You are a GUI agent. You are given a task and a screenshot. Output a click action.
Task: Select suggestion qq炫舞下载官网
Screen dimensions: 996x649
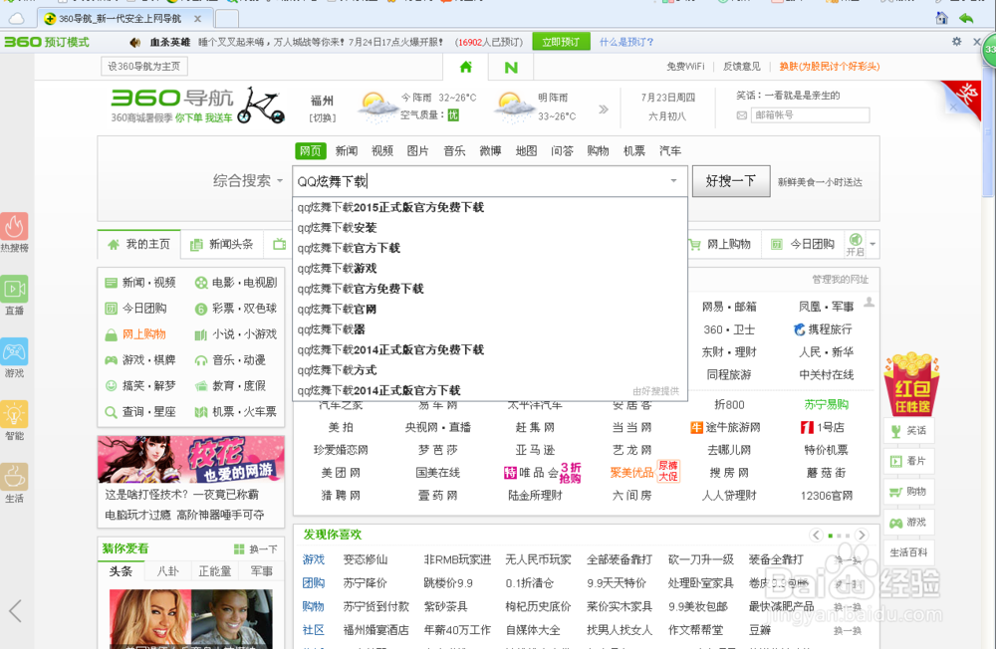(490, 309)
